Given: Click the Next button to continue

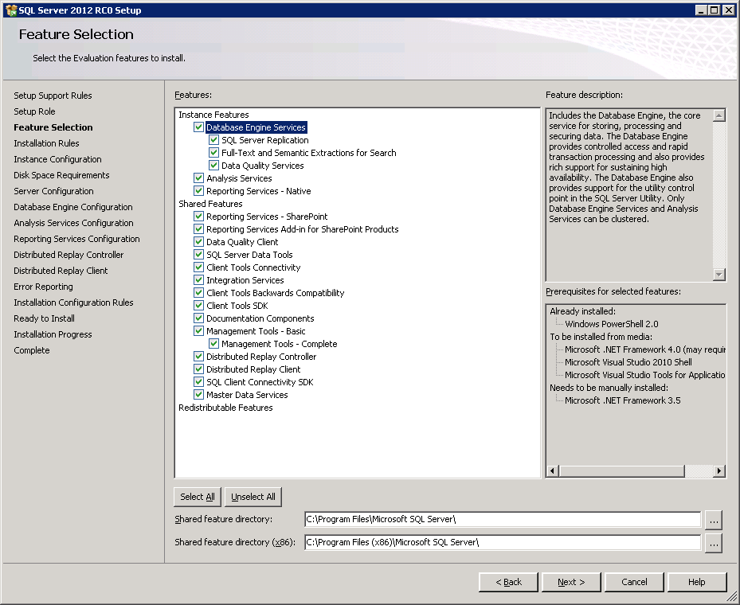Looking at the screenshot, I should (570, 582).
